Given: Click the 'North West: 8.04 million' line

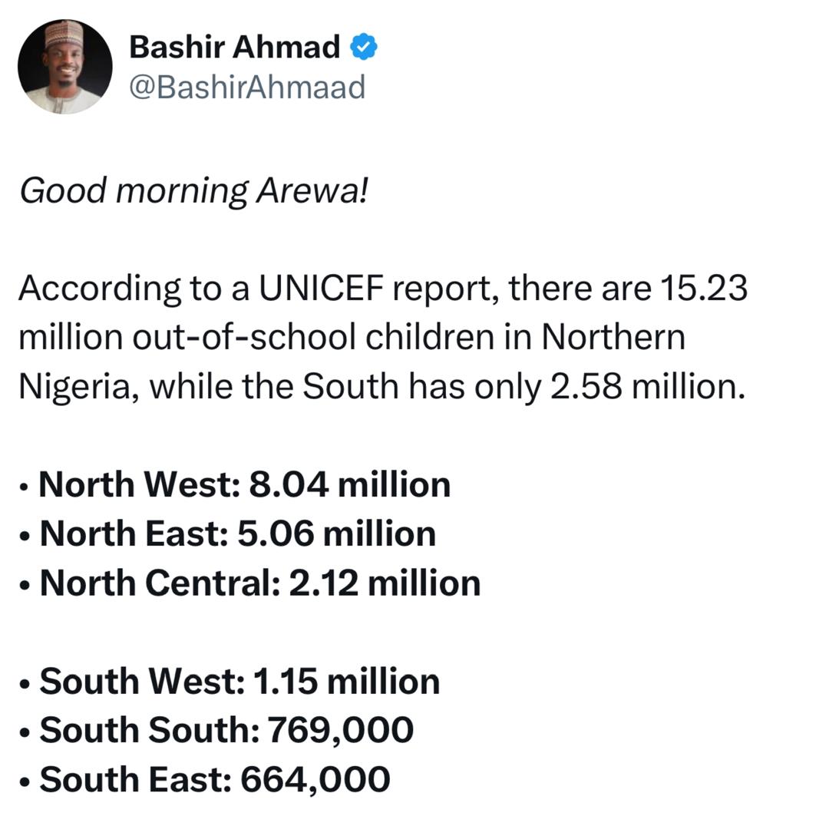Looking at the screenshot, I should click(x=244, y=485).
